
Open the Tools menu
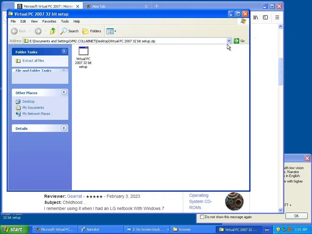click(65, 21)
